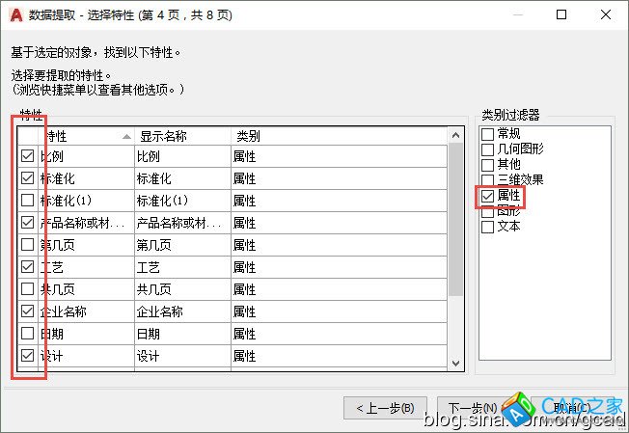Screen dimensions: 629x433
Task: Enable the 常规 category filter
Action: tap(488, 134)
